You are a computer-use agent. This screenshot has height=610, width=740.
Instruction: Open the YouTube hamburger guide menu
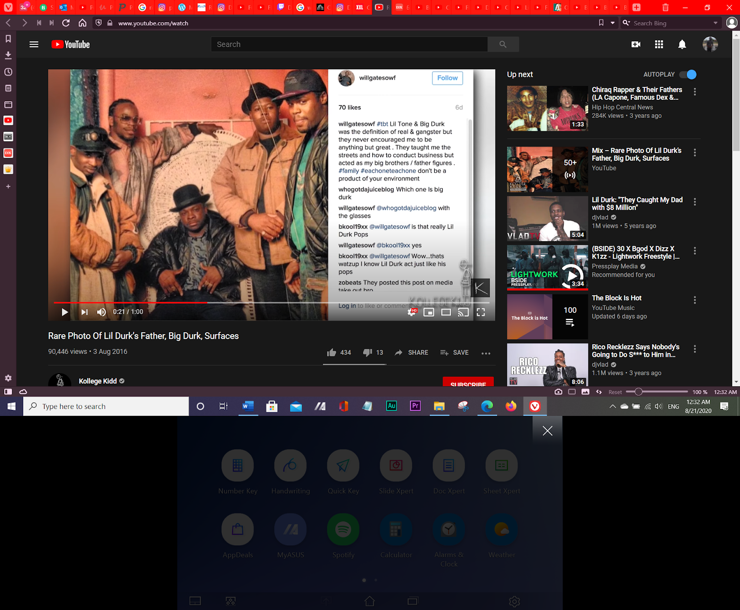34,44
